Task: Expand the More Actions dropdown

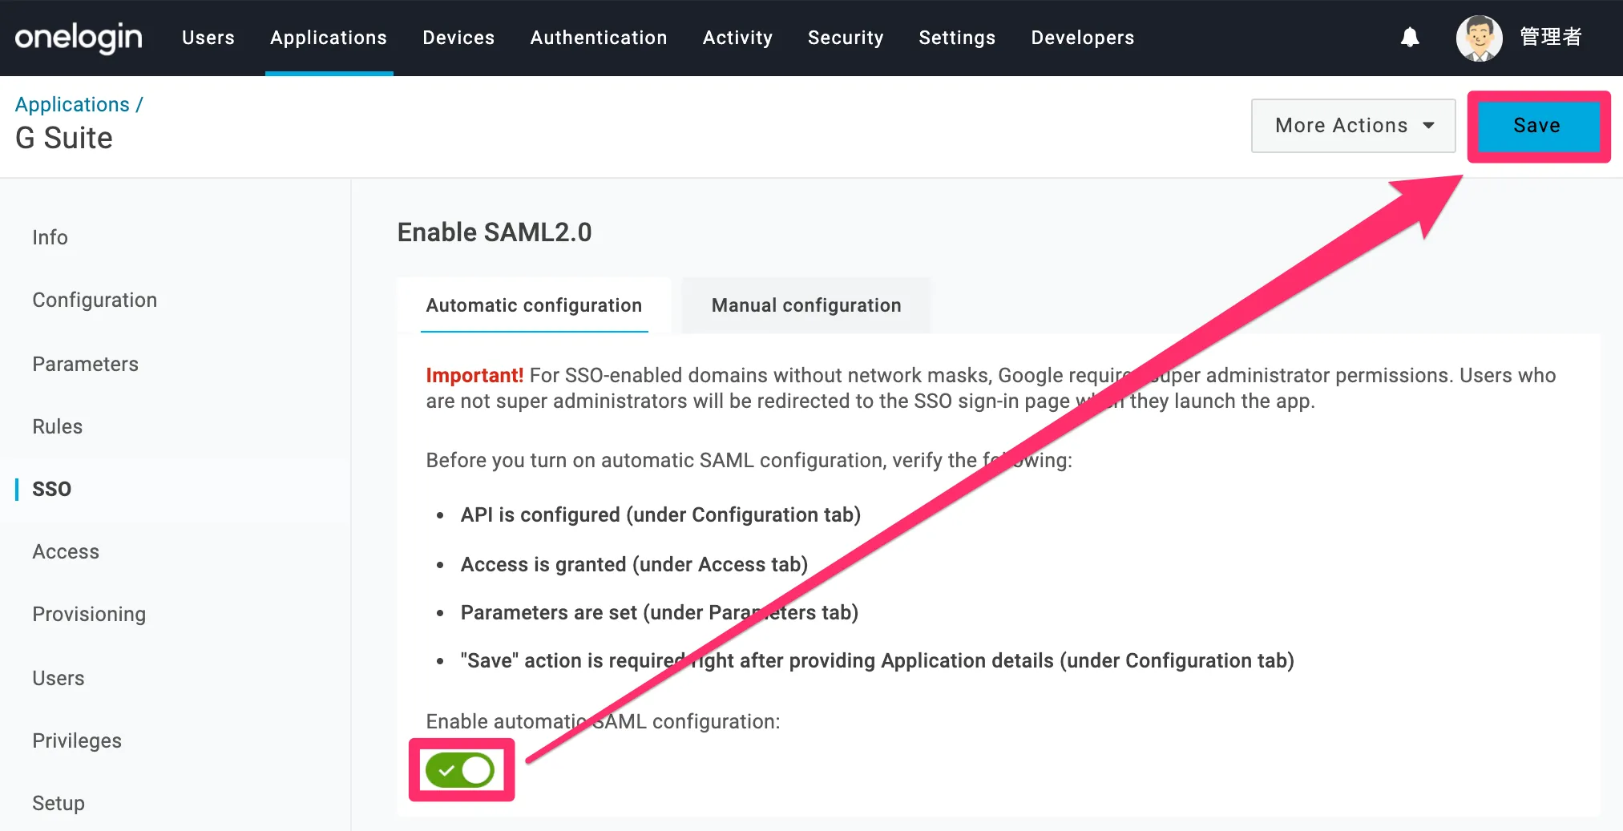Action: (x=1353, y=126)
